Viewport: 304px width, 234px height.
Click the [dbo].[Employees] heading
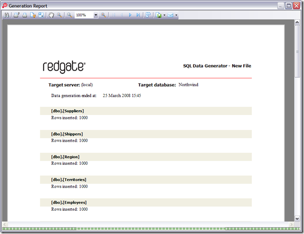pos(69,203)
